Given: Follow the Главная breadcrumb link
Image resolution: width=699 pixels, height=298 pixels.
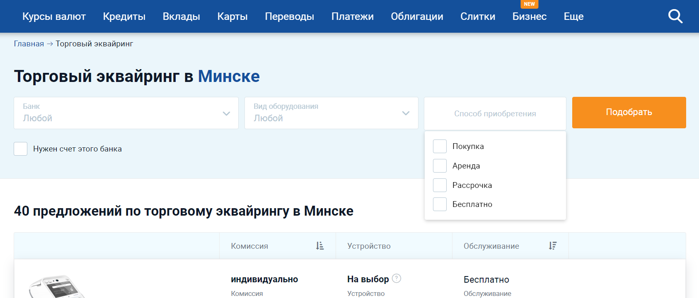Looking at the screenshot, I should [x=29, y=44].
